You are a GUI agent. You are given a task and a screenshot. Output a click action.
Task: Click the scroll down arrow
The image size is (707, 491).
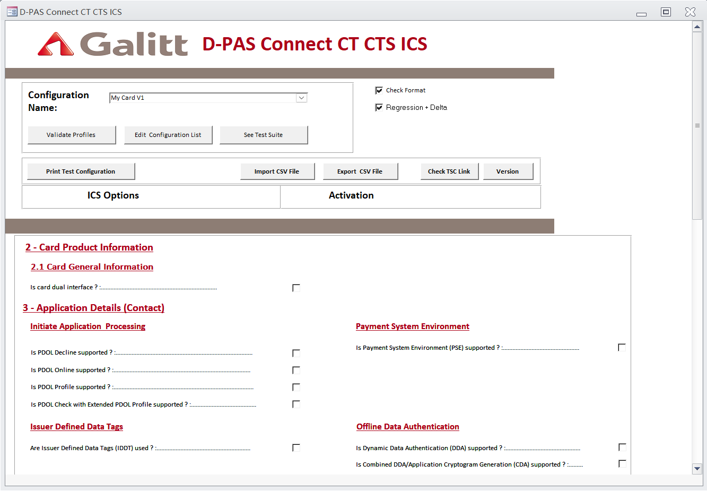pyautogui.click(x=697, y=468)
